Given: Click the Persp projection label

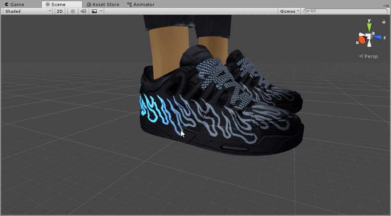Looking at the screenshot, I should point(369,56).
